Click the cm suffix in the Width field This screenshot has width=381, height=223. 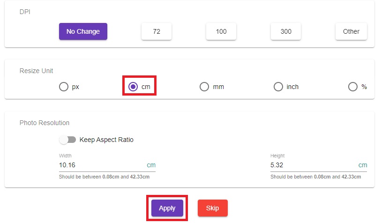click(151, 165)
